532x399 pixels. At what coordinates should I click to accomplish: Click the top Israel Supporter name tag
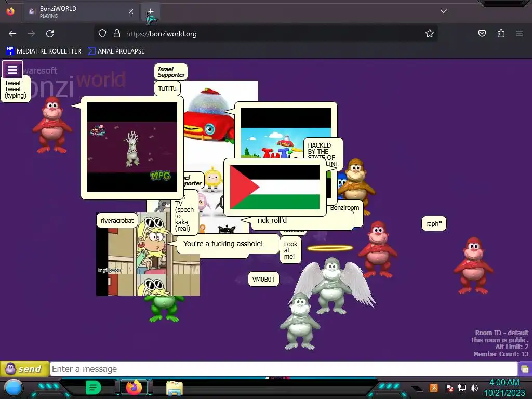(170, 72)
